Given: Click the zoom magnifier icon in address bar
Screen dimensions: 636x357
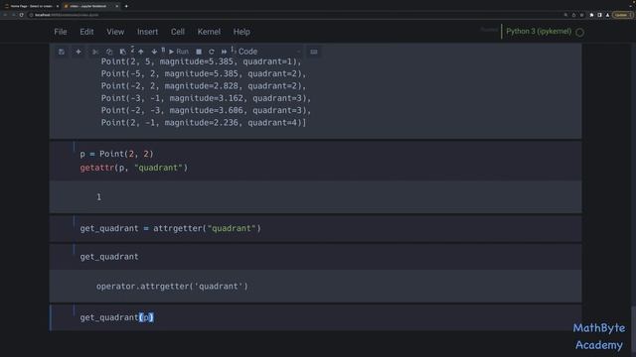Looking at the screenshot, I should (565, 15).
